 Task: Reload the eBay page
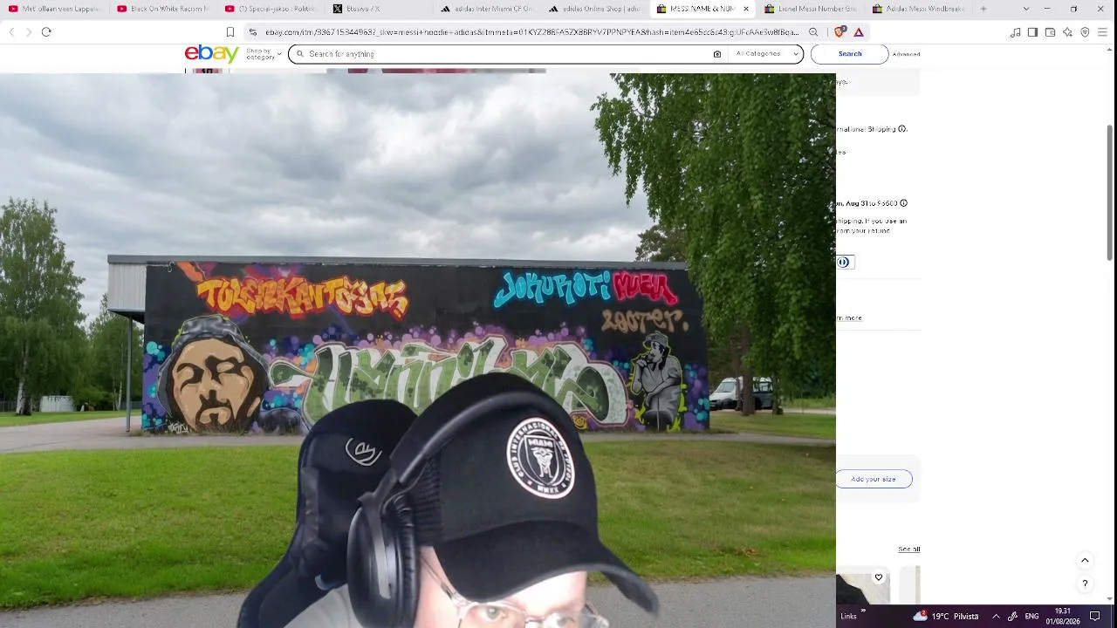tap(46, 32)
